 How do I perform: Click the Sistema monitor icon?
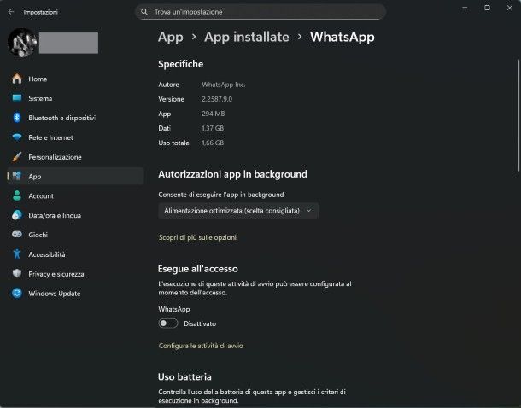(x=16, y=98)
